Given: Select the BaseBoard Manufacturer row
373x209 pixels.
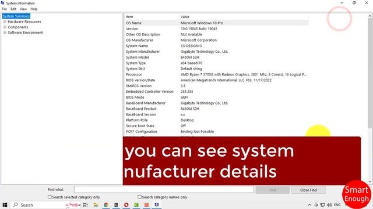Looking at the screenshot, I should pos(216,103).
